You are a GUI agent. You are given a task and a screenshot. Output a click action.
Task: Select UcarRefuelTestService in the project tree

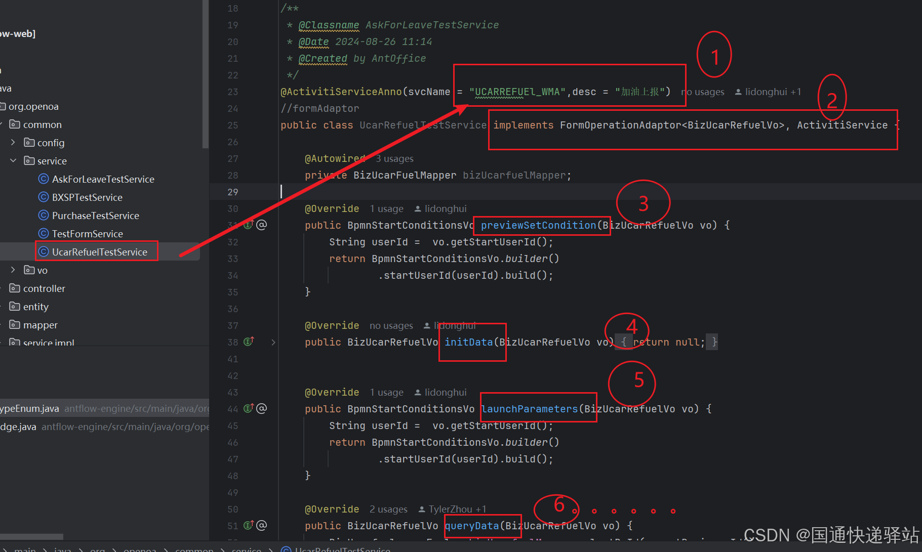[x=100, y=252]
